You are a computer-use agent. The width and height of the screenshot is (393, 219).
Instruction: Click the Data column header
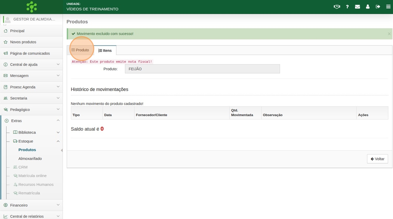click(119, 113)
